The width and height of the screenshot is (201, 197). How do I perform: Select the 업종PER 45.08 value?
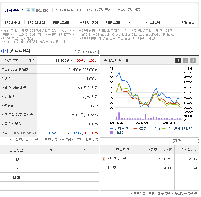(x=87, y=22)
